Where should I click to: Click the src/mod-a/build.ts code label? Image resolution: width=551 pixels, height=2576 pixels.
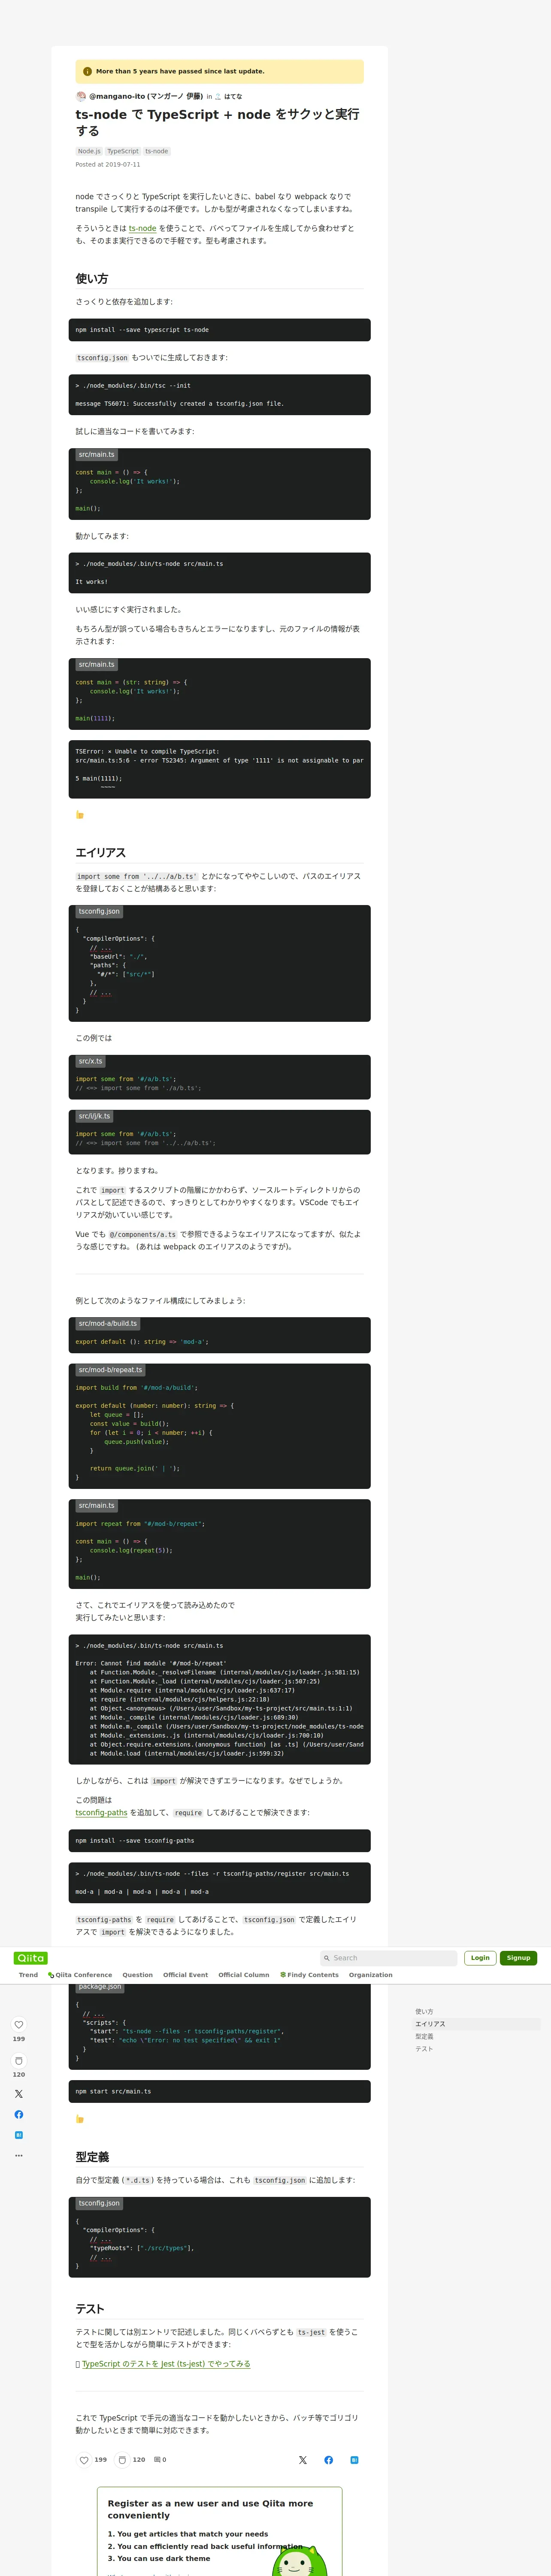[108, 1323]
